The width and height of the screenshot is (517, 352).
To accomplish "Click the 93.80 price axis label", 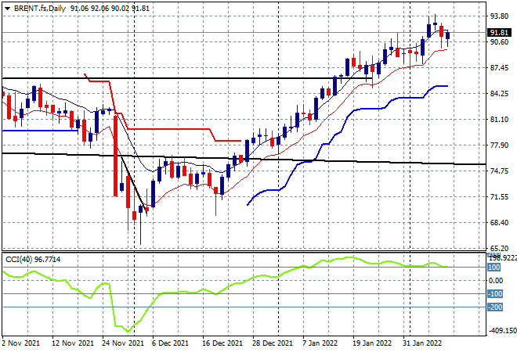I will (x=499, y=16).
